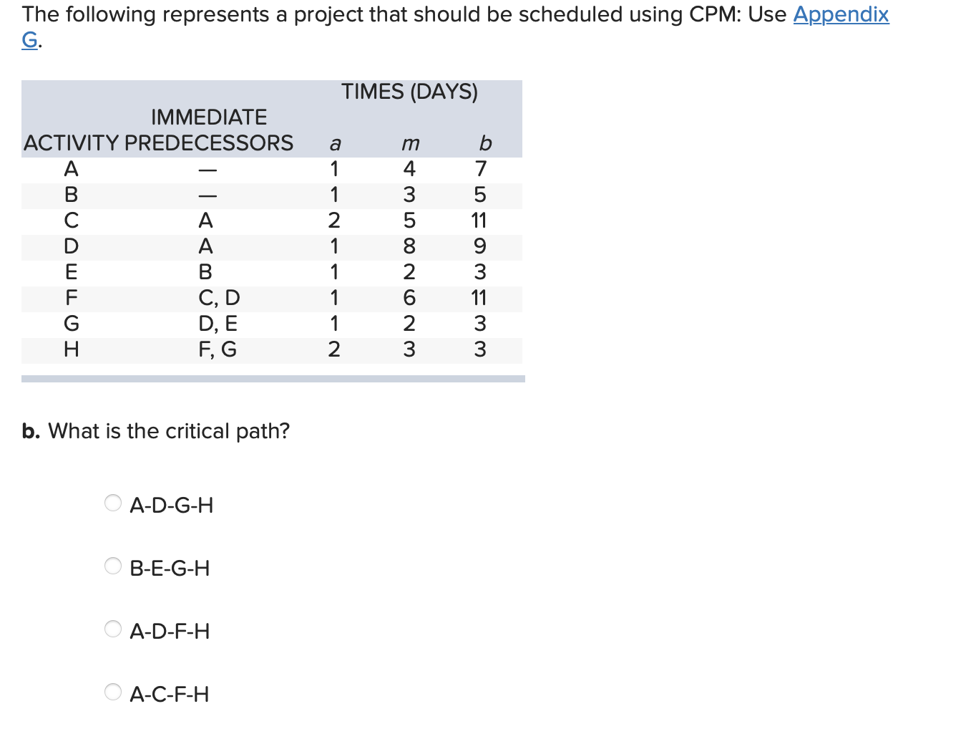Screen dimensions: 976x729
Task: Click the IMMEDIATE PREDECESSORS header
Action: [209, 130]
